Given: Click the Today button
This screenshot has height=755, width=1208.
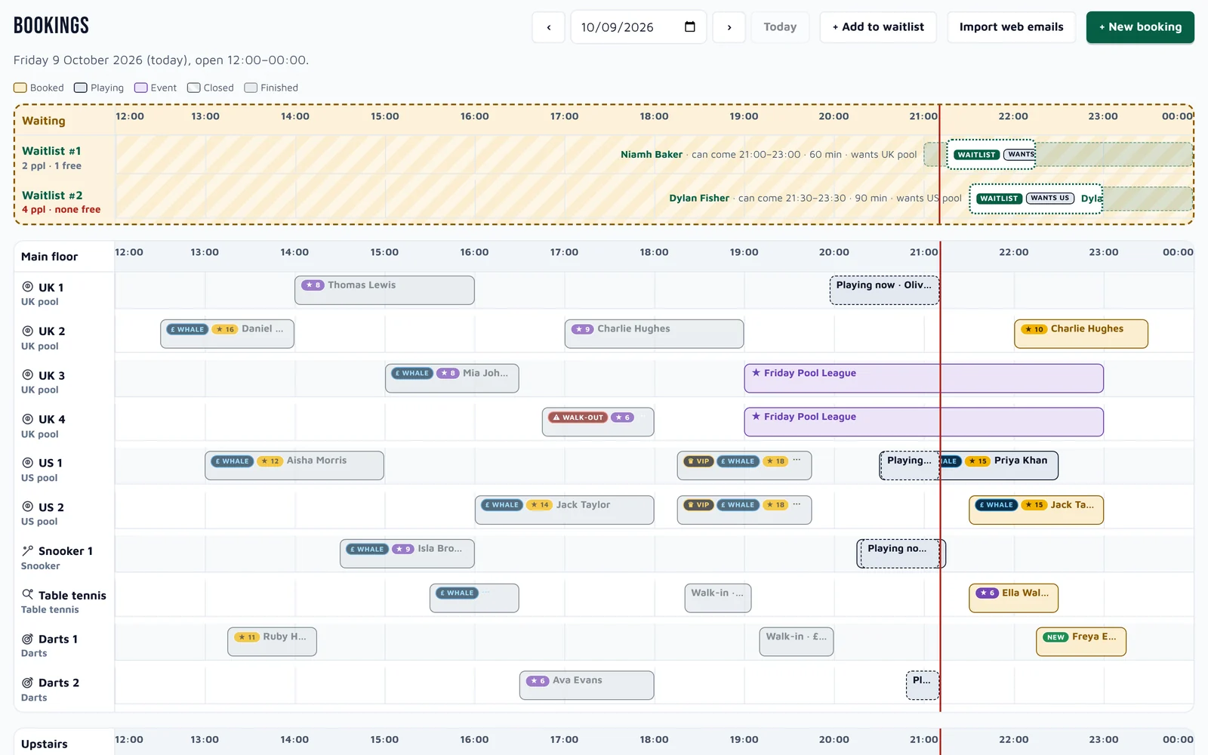Looking at the screenshot, I should pos(780,27).
